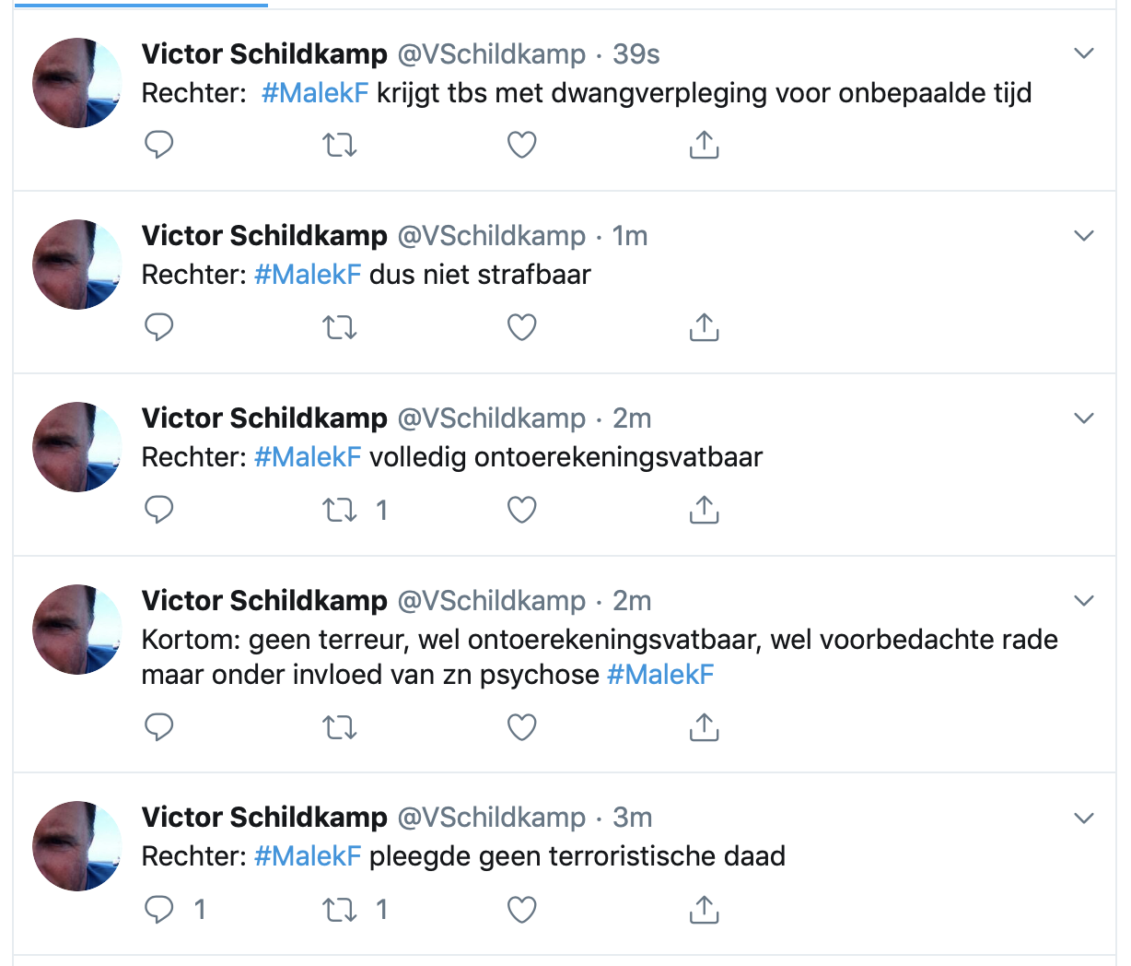Screen dimensions: 1131x966
Task: Open #MalekF hashtag in 'dus niet strafbaar' tweet
Action: click(308, 275)
